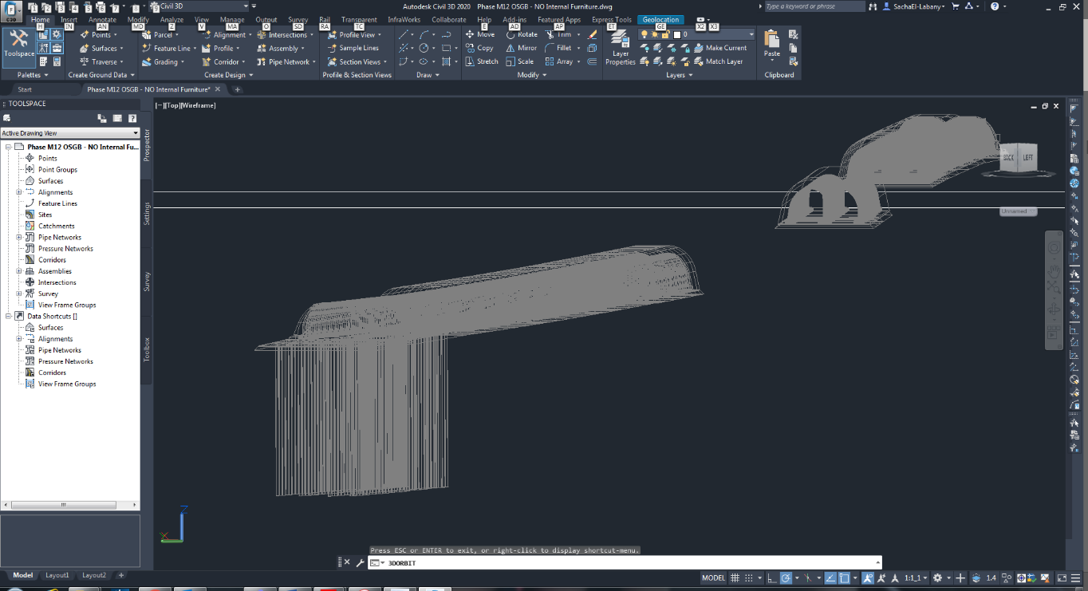1088x591 pixels.
Task: Click the Line tool in Draw panel
Action: [x=404, y=35]
